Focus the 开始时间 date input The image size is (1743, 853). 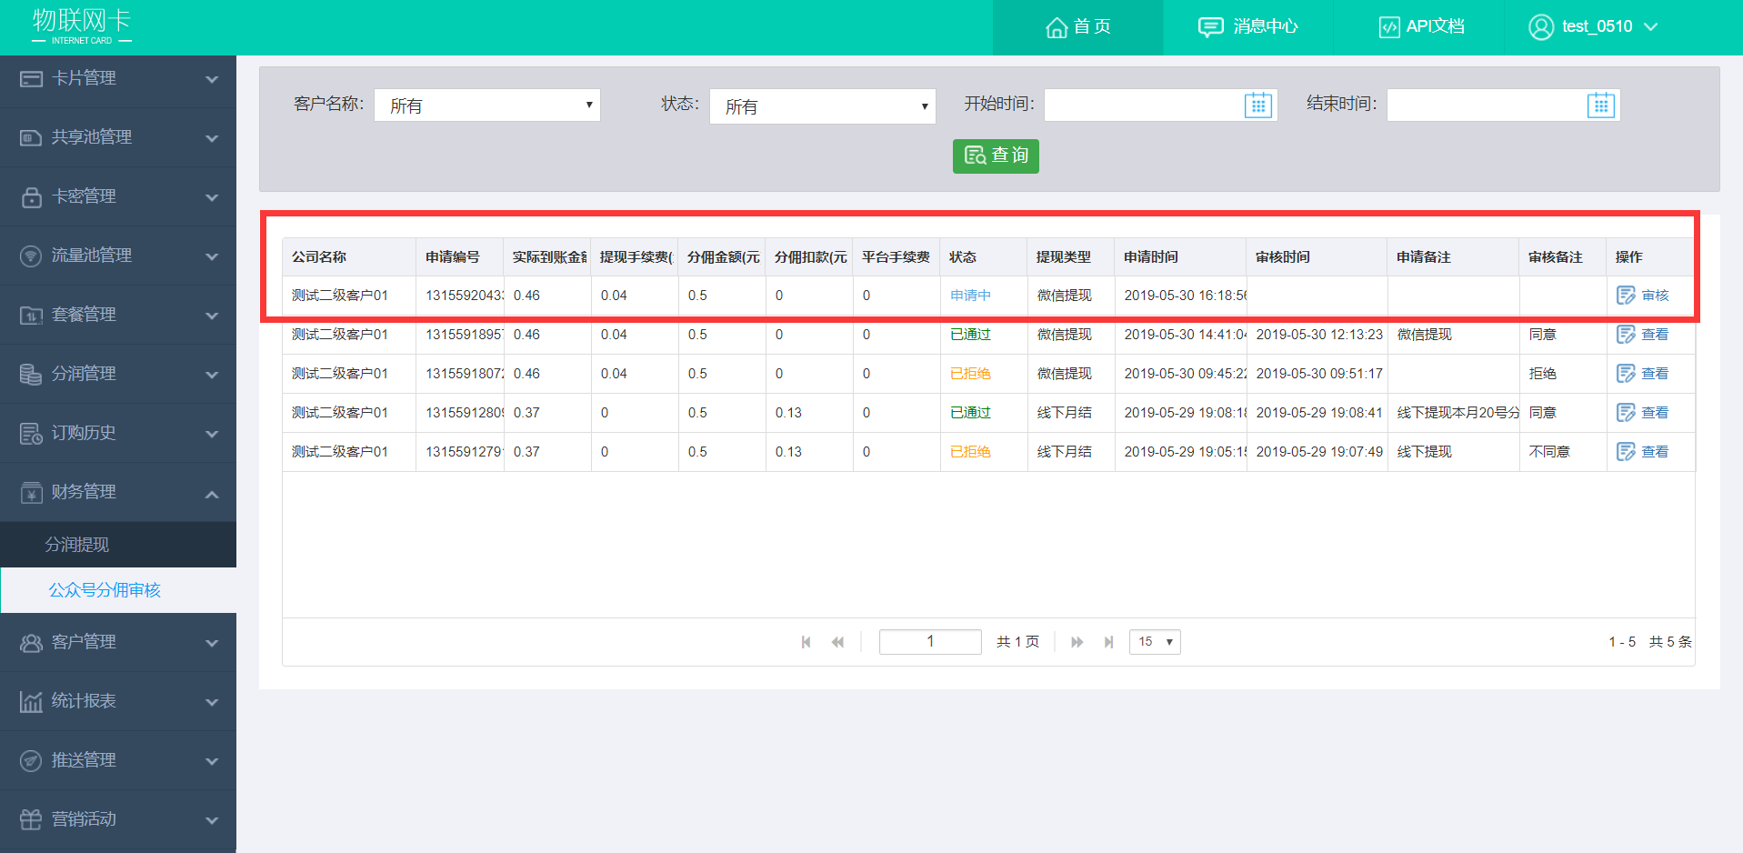click(x=1160, y=105)
